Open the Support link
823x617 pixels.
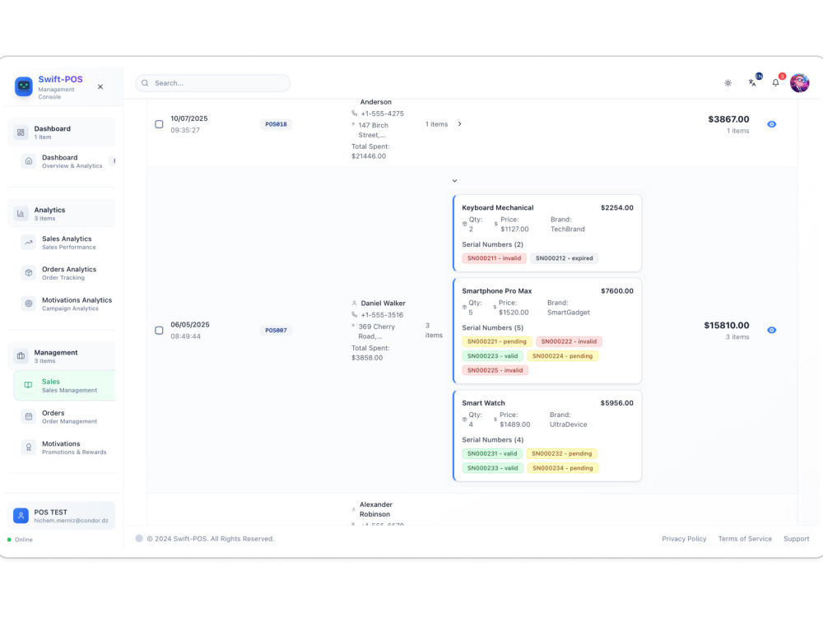796,539
